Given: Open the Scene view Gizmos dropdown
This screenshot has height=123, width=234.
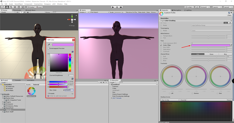Looking at the screenshot, I should pos(48,12).
